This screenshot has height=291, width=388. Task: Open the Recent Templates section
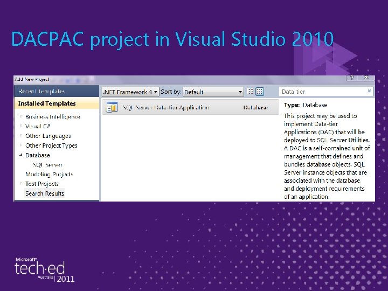pyautogui.click(x=57, y=91)
